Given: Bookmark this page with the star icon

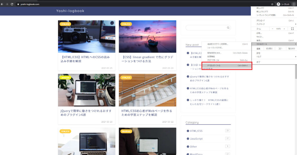Looking at the screenshot, I should (x=272, y=4).
